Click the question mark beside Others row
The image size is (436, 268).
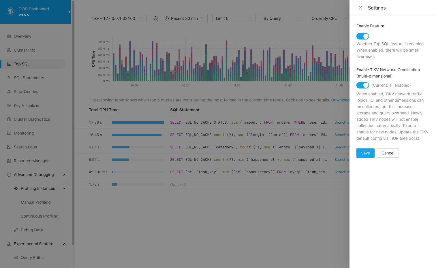(185, 184)
